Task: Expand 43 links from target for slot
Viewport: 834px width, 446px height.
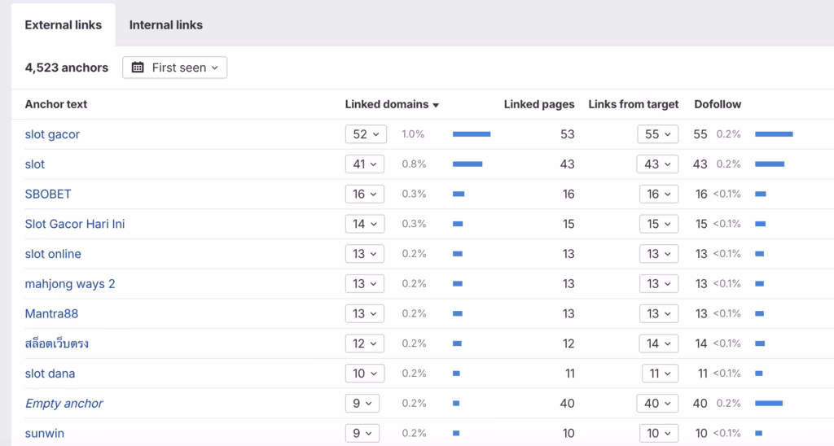Action: pyautogui.click(x=657, y=164)
